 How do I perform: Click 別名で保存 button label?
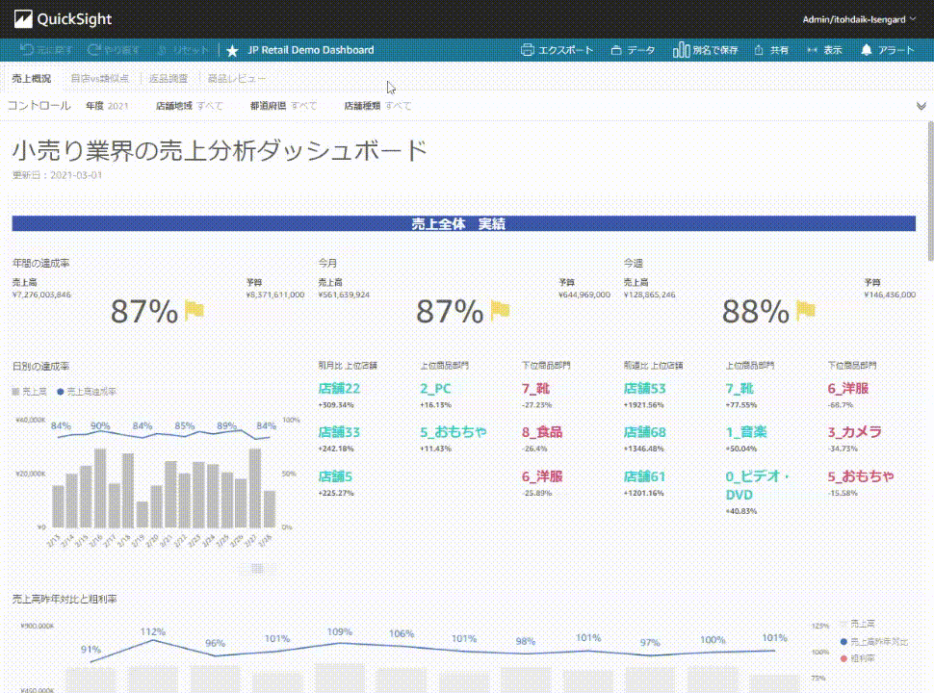(x=714, y=50)
